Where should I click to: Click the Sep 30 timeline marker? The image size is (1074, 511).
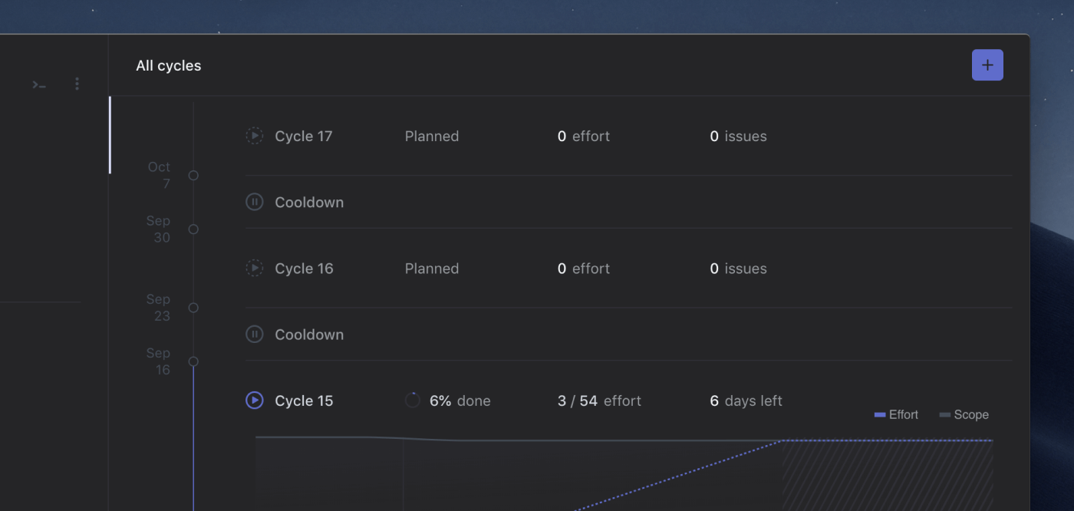[193, 229]
